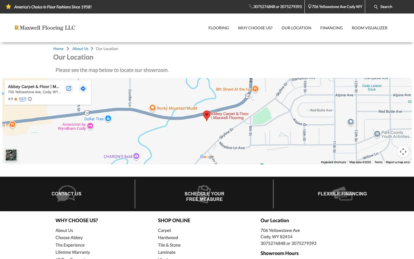Click the AmericInn by Wyndham Cody hotel marker
The height and width of the screenshot is (259, 414).
90,126
